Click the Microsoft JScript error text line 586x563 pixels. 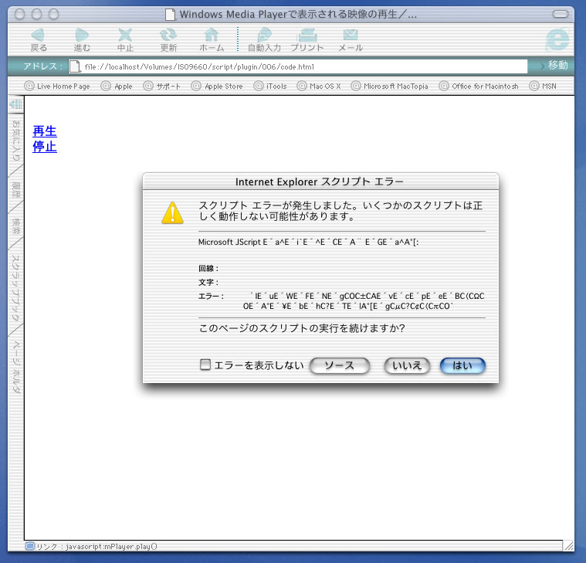coord(308,242)
